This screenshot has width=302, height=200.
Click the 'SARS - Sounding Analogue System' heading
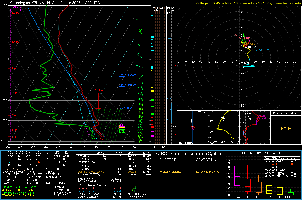tap(189, 154)
